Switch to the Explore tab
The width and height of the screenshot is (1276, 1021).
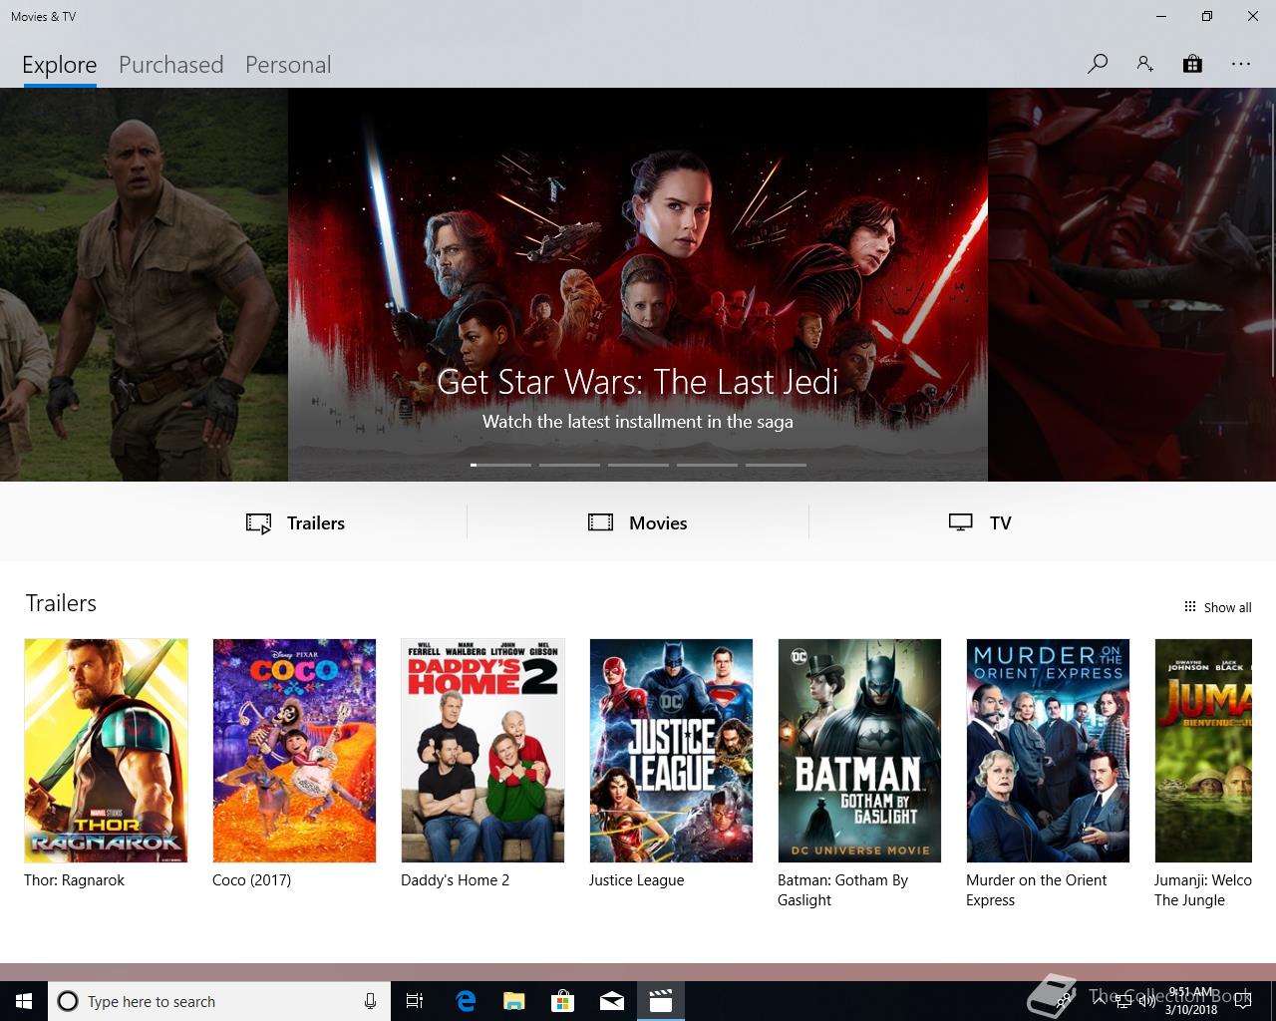pos(60,65)
